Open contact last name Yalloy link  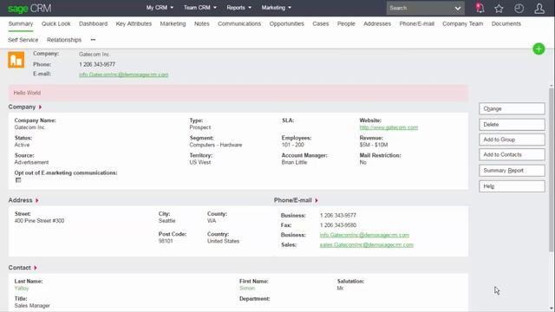tap(22, 289)
